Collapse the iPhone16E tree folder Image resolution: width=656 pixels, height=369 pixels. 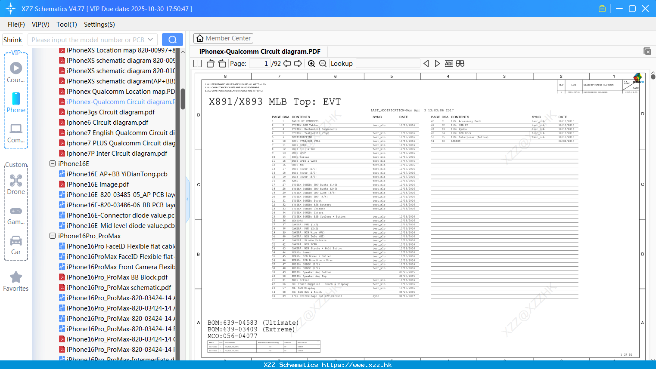coord(53,164)
